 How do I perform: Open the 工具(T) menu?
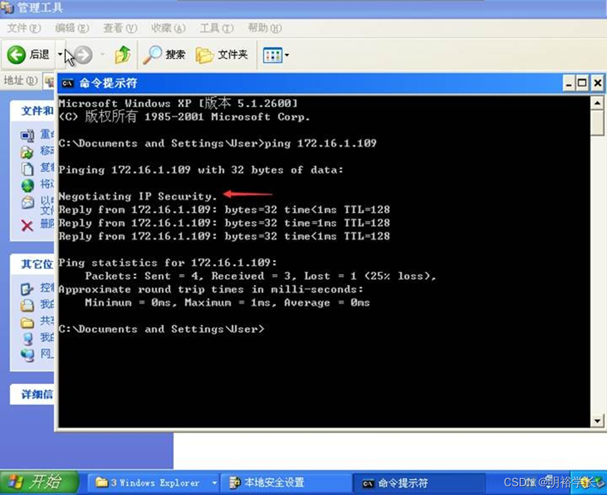pyautogui.click(x=217, y=28)
